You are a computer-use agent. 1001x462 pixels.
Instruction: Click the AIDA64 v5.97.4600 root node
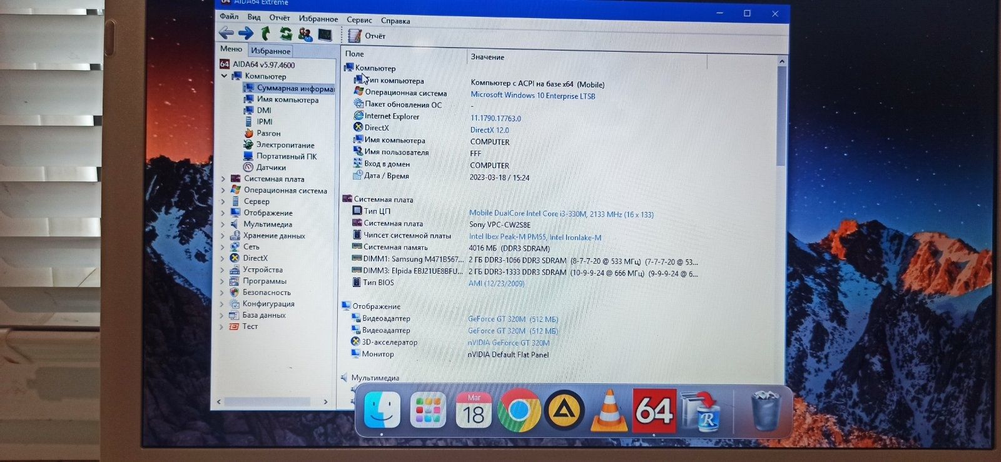(x=257, y=64)
